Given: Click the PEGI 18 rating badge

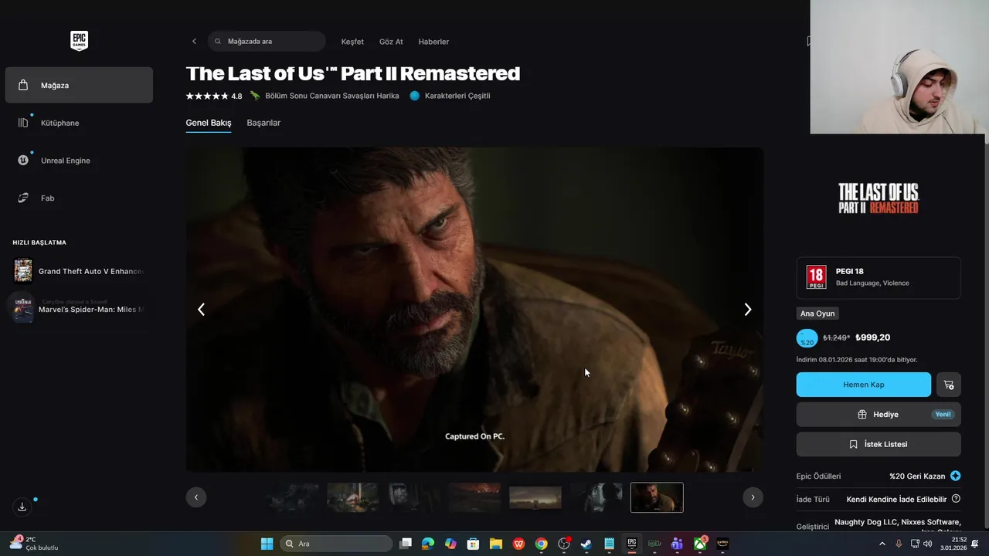Looking at the screenshot, I should pyautogui.click(x=816, y=277).
